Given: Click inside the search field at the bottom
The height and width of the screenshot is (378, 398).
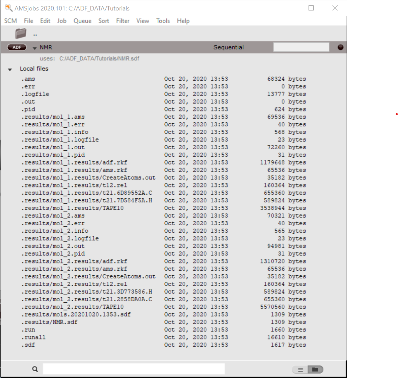Looking at the screenshot, I should point(133,369).
